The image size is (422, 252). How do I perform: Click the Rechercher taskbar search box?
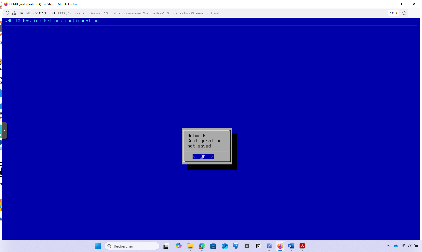coord(132,246)
